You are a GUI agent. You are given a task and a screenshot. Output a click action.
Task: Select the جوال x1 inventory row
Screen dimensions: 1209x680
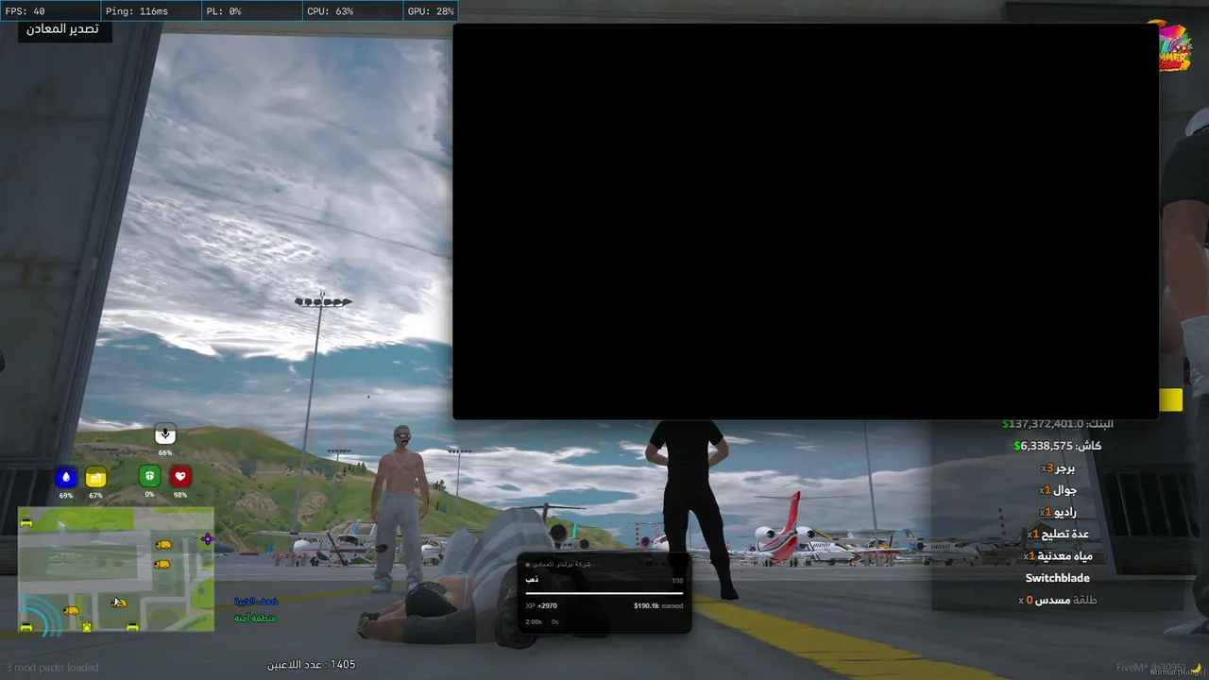click(x=1058, y=490)
